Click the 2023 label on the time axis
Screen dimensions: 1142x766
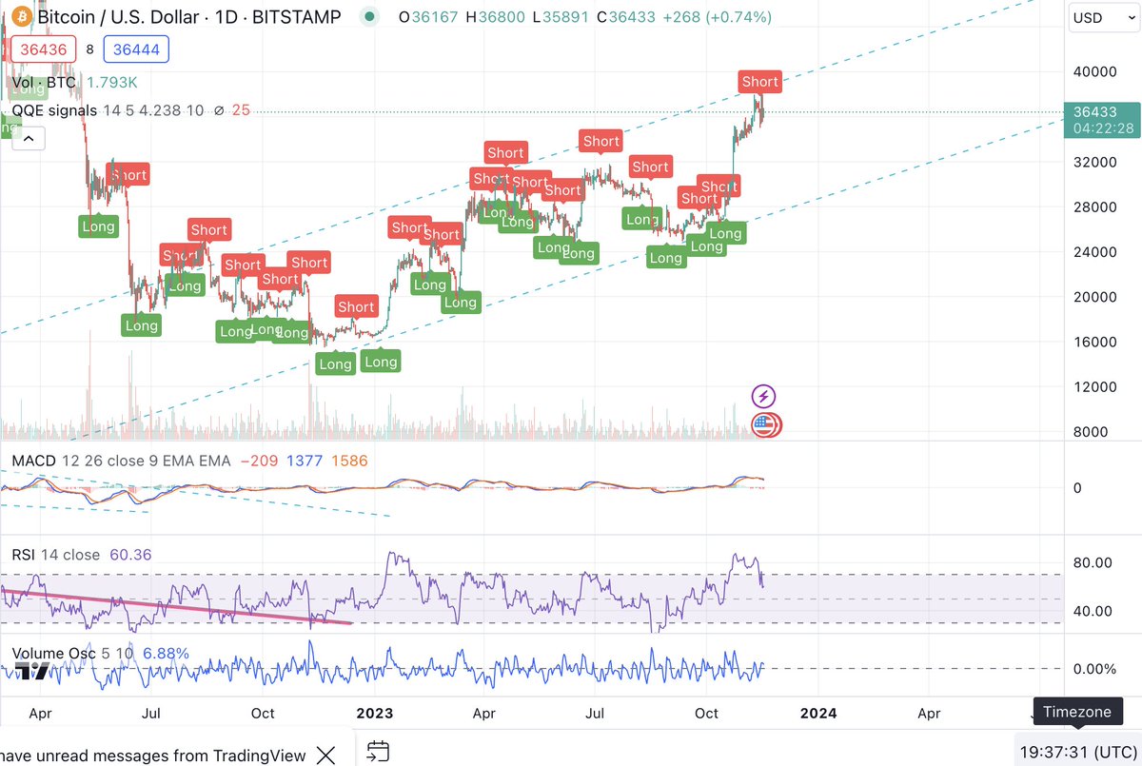374,713
